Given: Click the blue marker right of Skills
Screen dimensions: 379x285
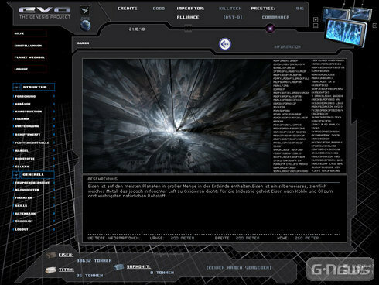Looking at the screenshot, I should (54, 206).
